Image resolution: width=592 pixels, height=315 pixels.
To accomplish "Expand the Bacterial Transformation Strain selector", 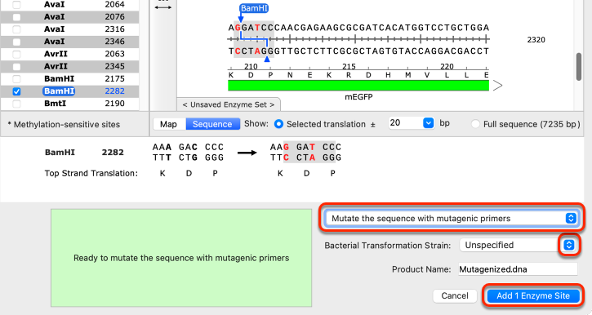I will coord(568,245).
